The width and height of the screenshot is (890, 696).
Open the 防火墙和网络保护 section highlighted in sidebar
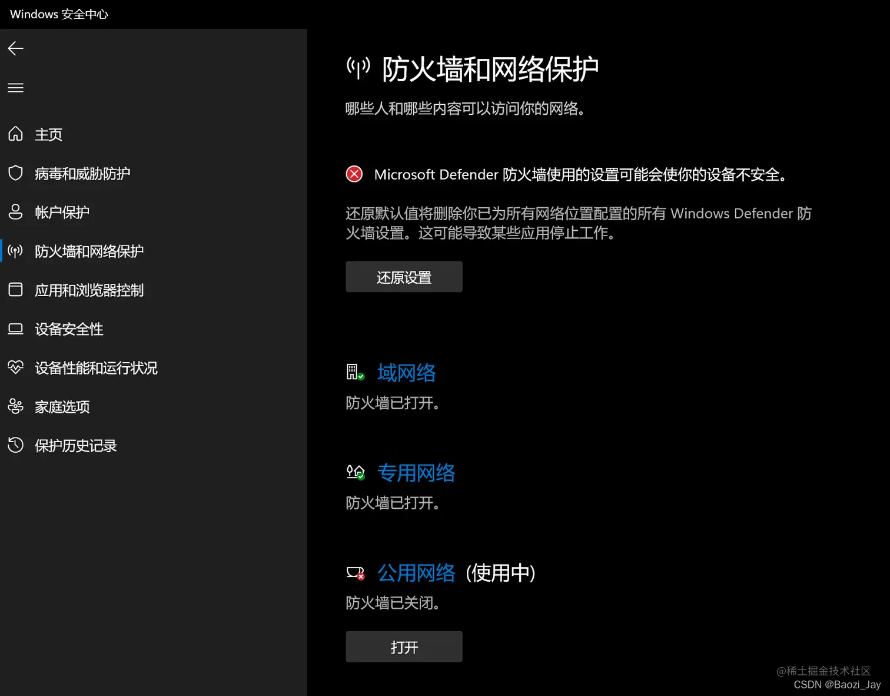[88, 251]
